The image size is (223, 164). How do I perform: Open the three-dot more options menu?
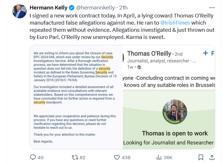[x=212, y=8]
